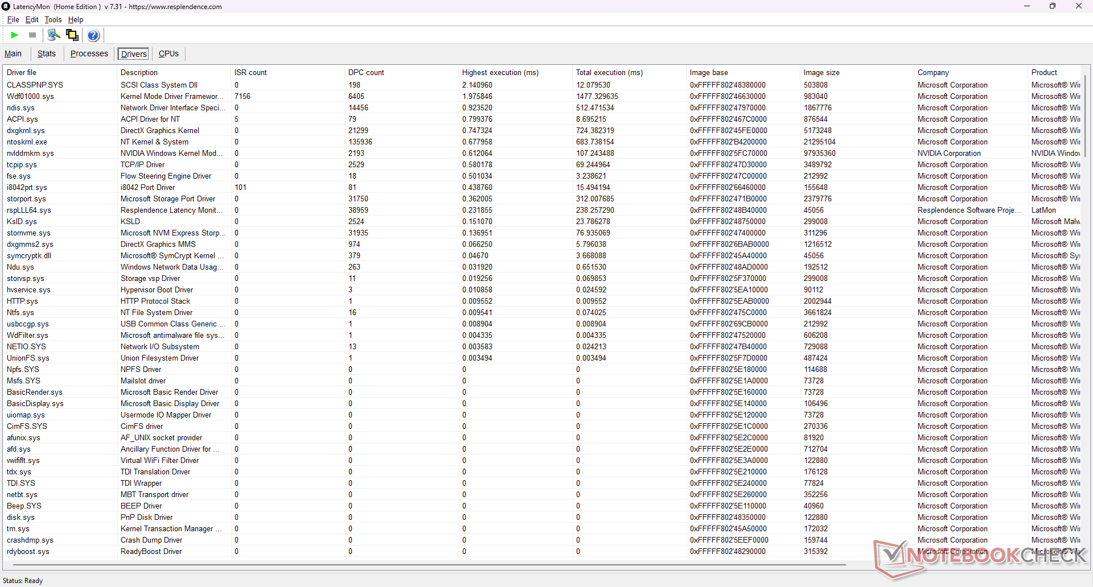The height and width of the screenshot is (587, 1093).
Task: Switch to the Main tab
Action: pos(13,53)
